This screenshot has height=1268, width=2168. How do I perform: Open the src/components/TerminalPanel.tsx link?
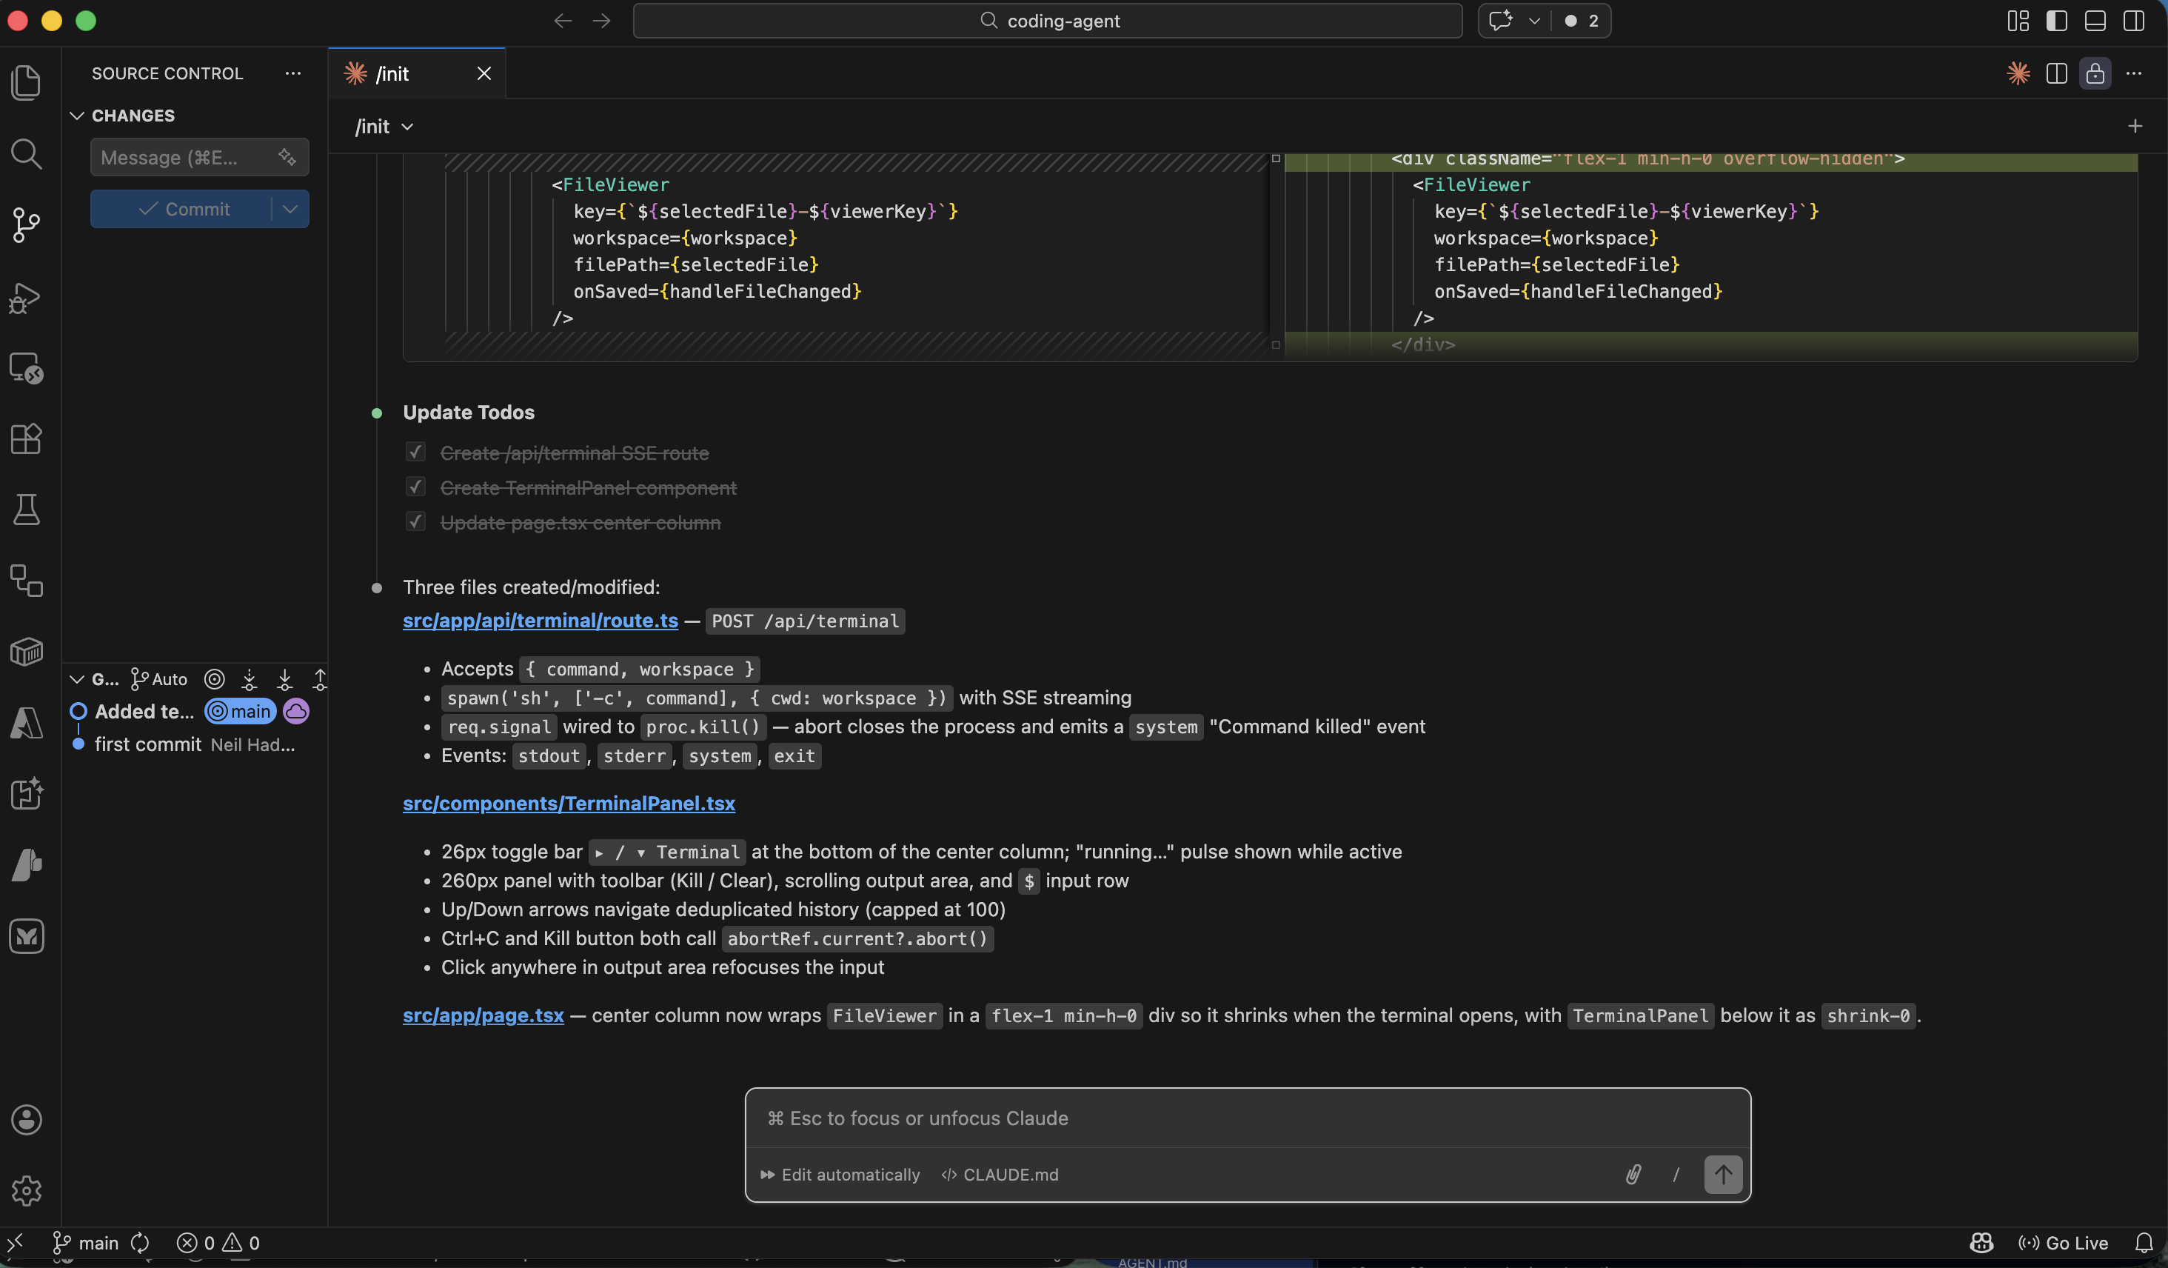click(x=569, y=803)
